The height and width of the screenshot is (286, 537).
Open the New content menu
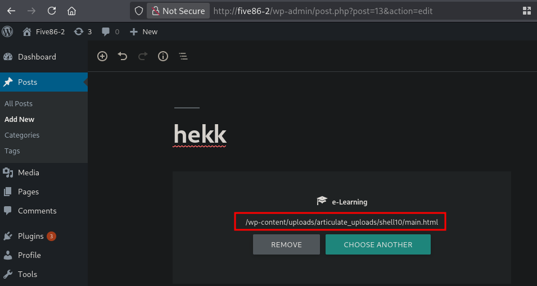[x=143, y=32]
